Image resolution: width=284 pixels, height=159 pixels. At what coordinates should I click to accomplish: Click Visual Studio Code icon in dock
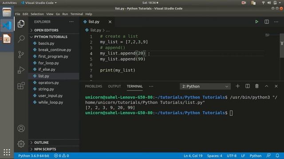(7, 26)
